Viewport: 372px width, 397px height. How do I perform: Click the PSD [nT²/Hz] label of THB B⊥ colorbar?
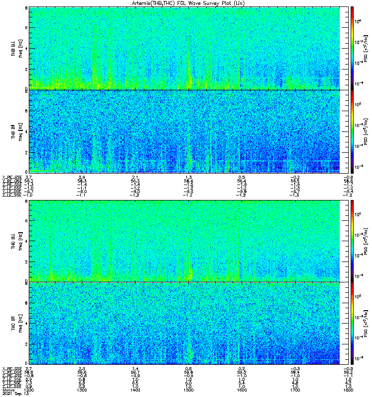tap(366, 48)
